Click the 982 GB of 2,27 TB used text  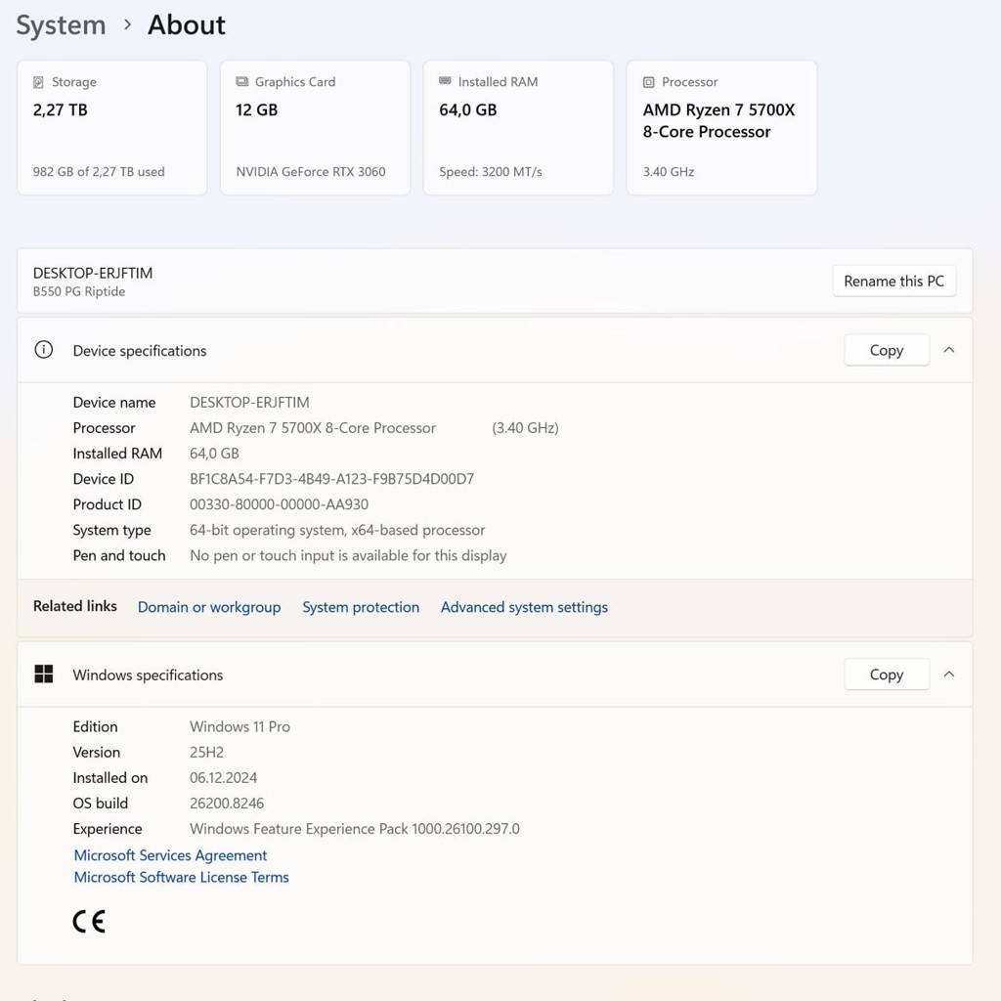99,172
